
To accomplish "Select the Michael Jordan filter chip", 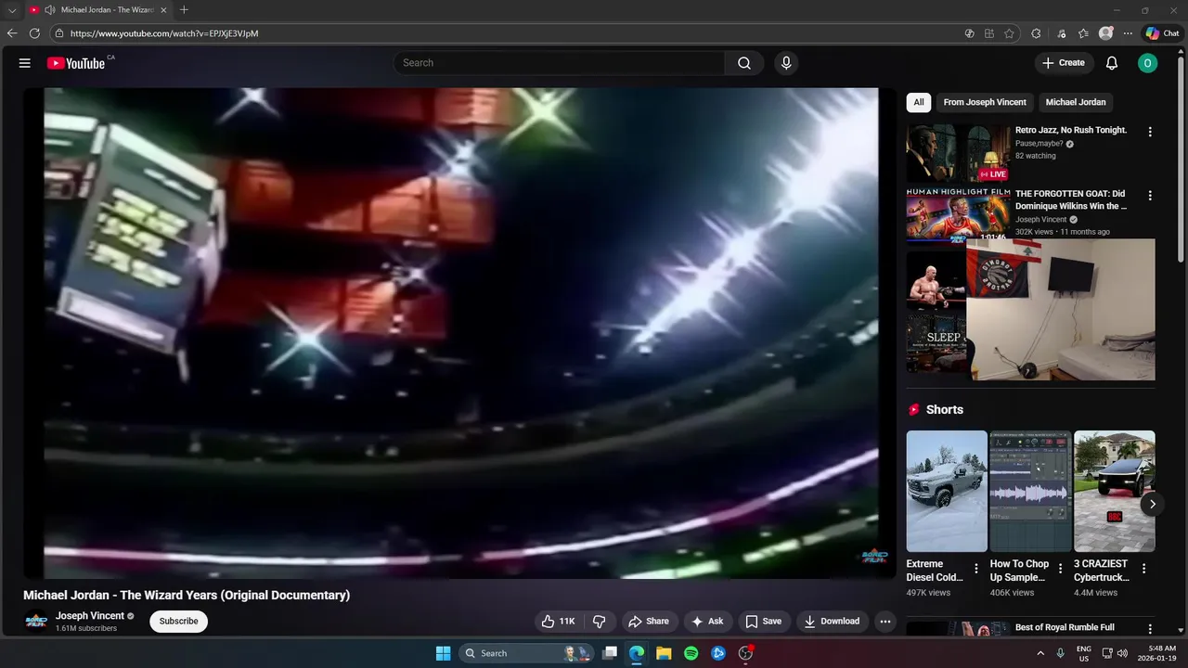I will tap(1076, 102).
